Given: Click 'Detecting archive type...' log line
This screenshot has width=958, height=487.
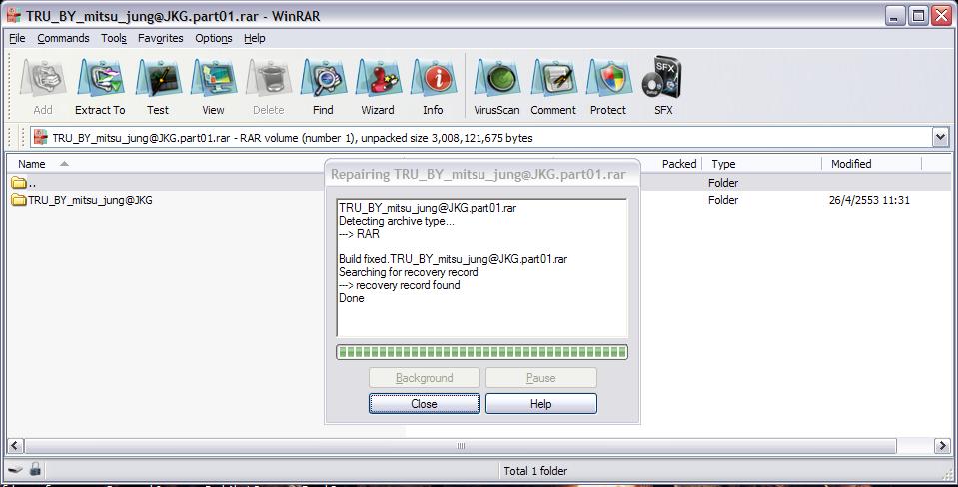Looking at the screenshot, I should point(397,221).
